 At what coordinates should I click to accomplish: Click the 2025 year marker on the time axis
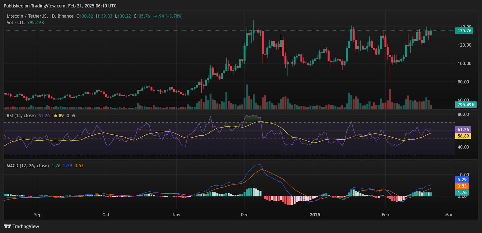[315, 215]
